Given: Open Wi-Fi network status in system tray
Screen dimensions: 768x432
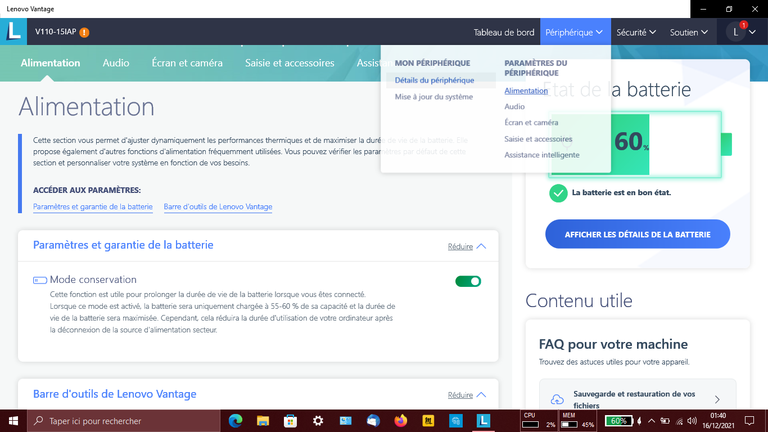Looking at the screenshot, I should pos(679,421).
